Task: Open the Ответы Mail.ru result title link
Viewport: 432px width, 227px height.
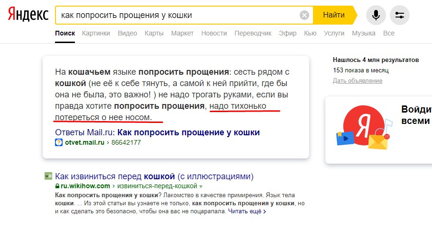Action: click(157, 132)
